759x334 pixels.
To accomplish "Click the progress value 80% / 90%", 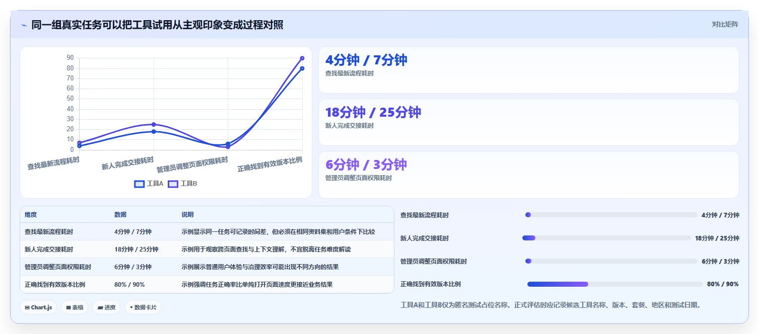I will click(723, 284).
